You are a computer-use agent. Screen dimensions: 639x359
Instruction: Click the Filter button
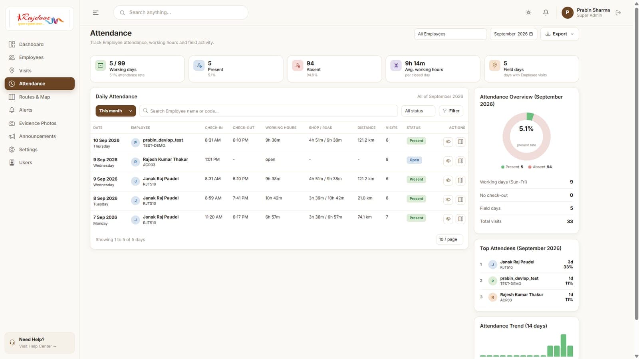click(x=451, y=111)
